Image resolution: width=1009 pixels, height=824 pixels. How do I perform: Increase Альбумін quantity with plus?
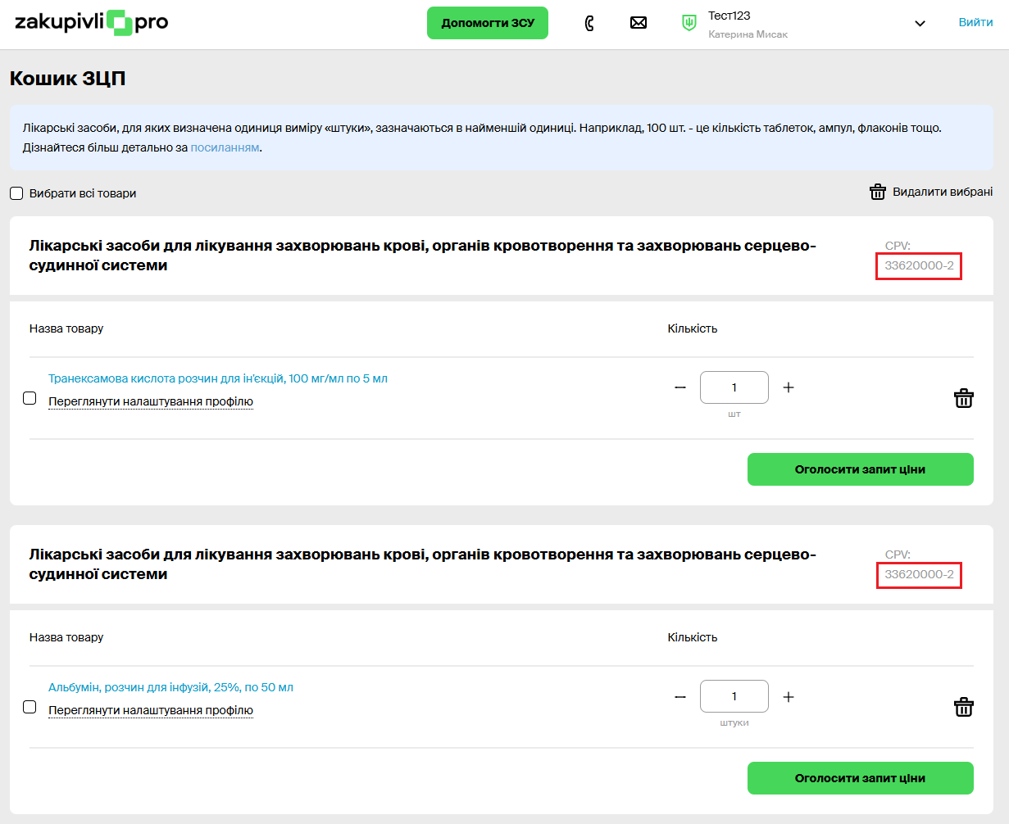[789, 697]
